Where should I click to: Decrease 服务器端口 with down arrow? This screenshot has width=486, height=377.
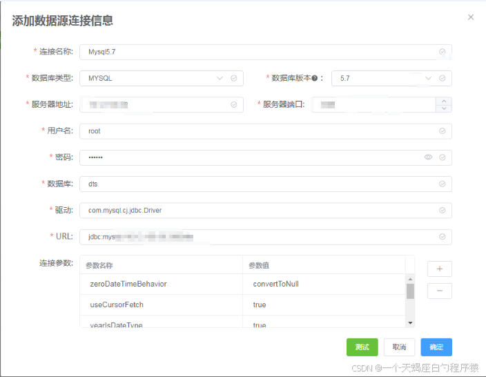[x=444, y=108]
